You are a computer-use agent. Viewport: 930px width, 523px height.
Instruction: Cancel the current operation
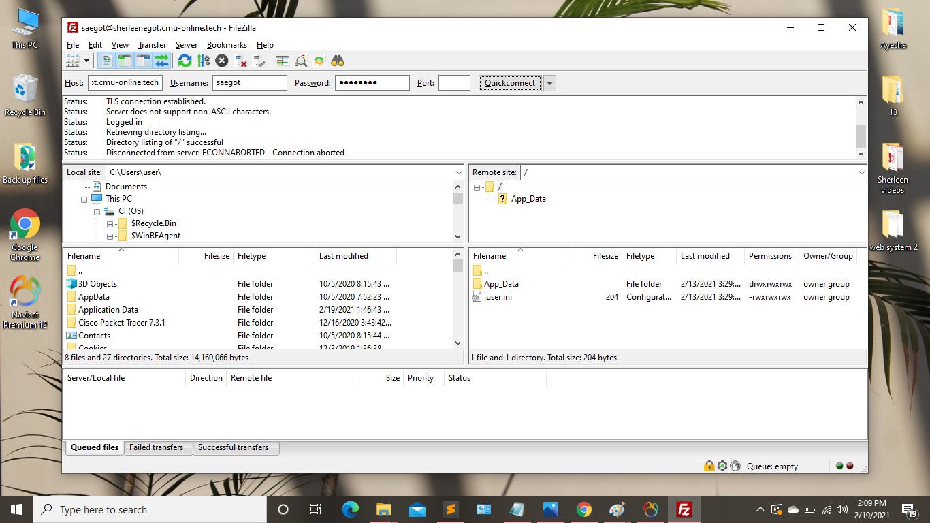(x=221, y=61)
